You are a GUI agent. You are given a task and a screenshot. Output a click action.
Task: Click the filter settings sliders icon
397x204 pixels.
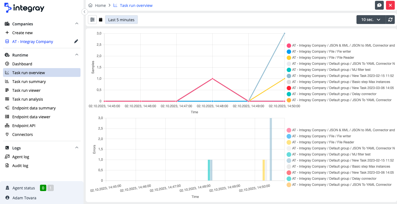92,20
